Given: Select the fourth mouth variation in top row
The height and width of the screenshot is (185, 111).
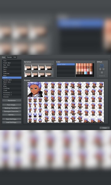Looking at the screenshot, I should [48, 67].
